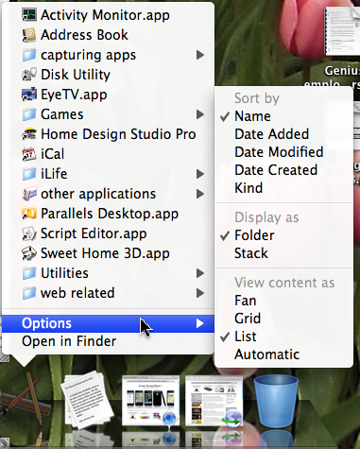The width and height of the screenshot is (360, 449).
Task: Click the iCal calendar icon
Action: point(29,154)
